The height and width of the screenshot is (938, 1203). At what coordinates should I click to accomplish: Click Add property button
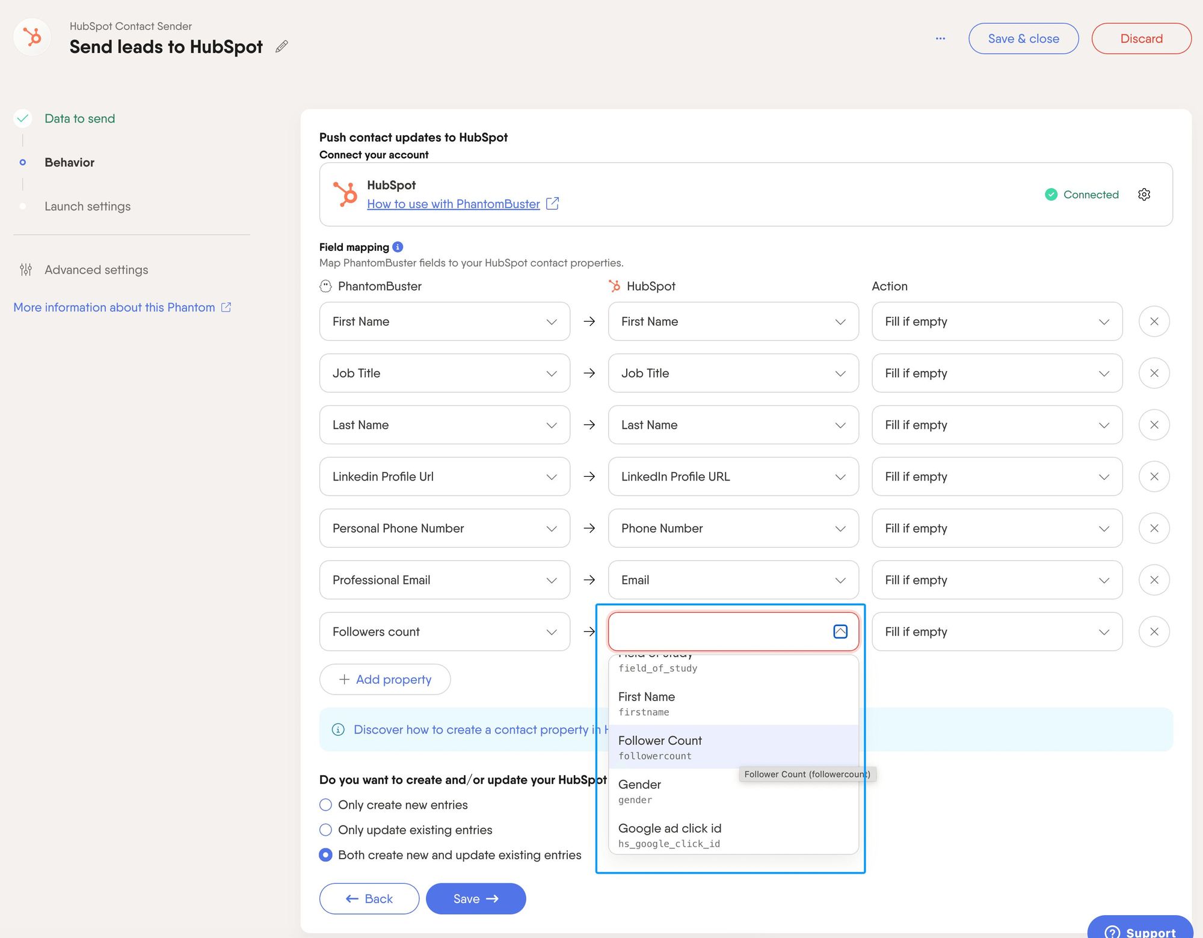(x=385, y=679)
